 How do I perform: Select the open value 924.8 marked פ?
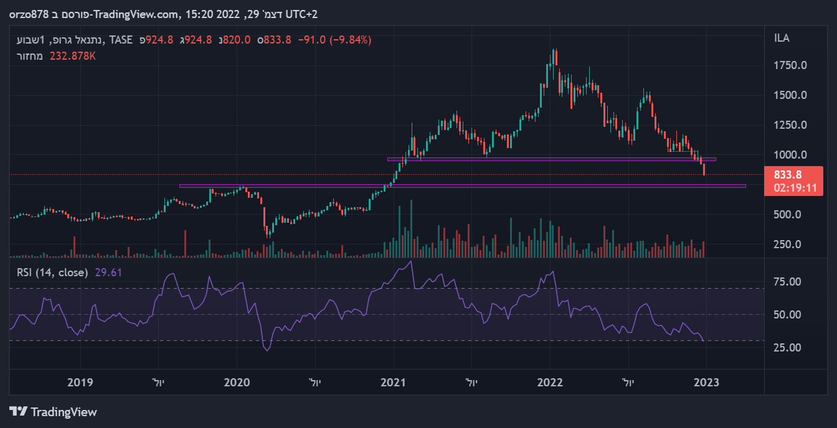159,40
